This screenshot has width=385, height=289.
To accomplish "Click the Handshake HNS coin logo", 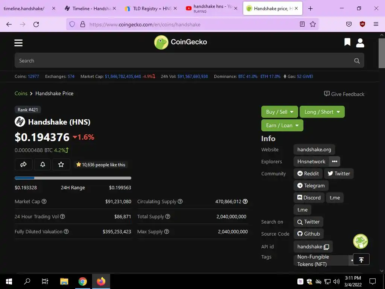I will click(x=20, y=122).
